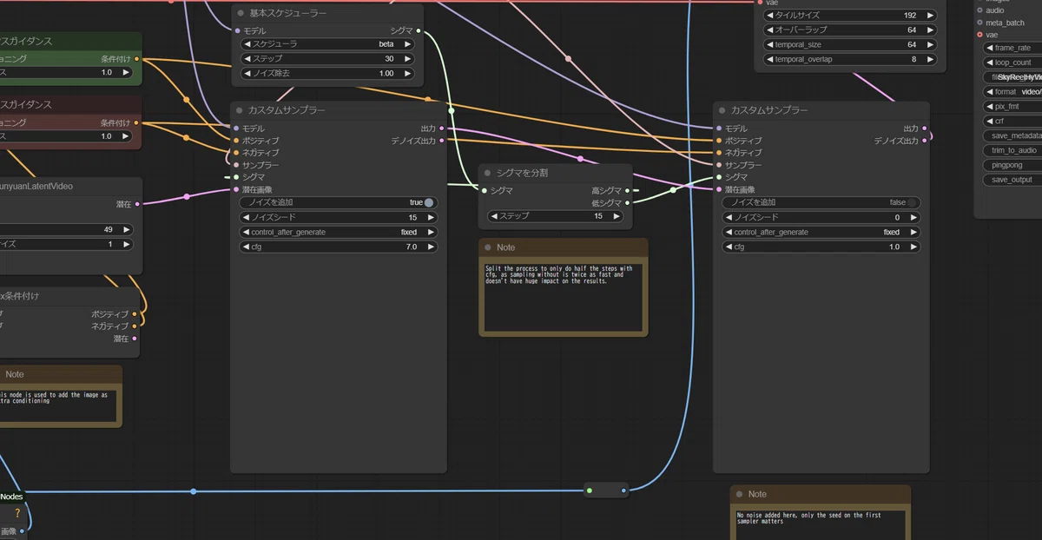Collapse the カスタムサンプラー node with cfg 7.0

point(240,111)
